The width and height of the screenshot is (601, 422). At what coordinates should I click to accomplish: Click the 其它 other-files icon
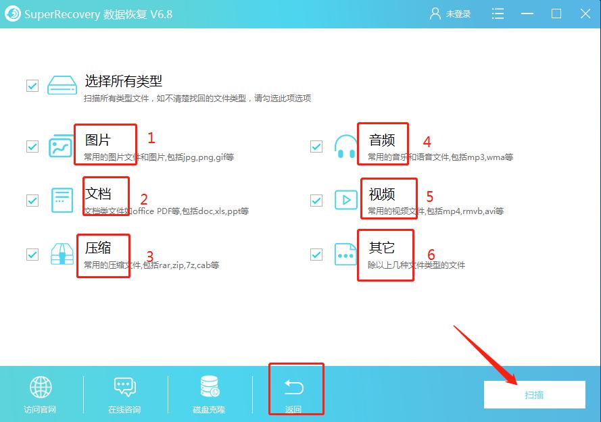click(345, 255)
